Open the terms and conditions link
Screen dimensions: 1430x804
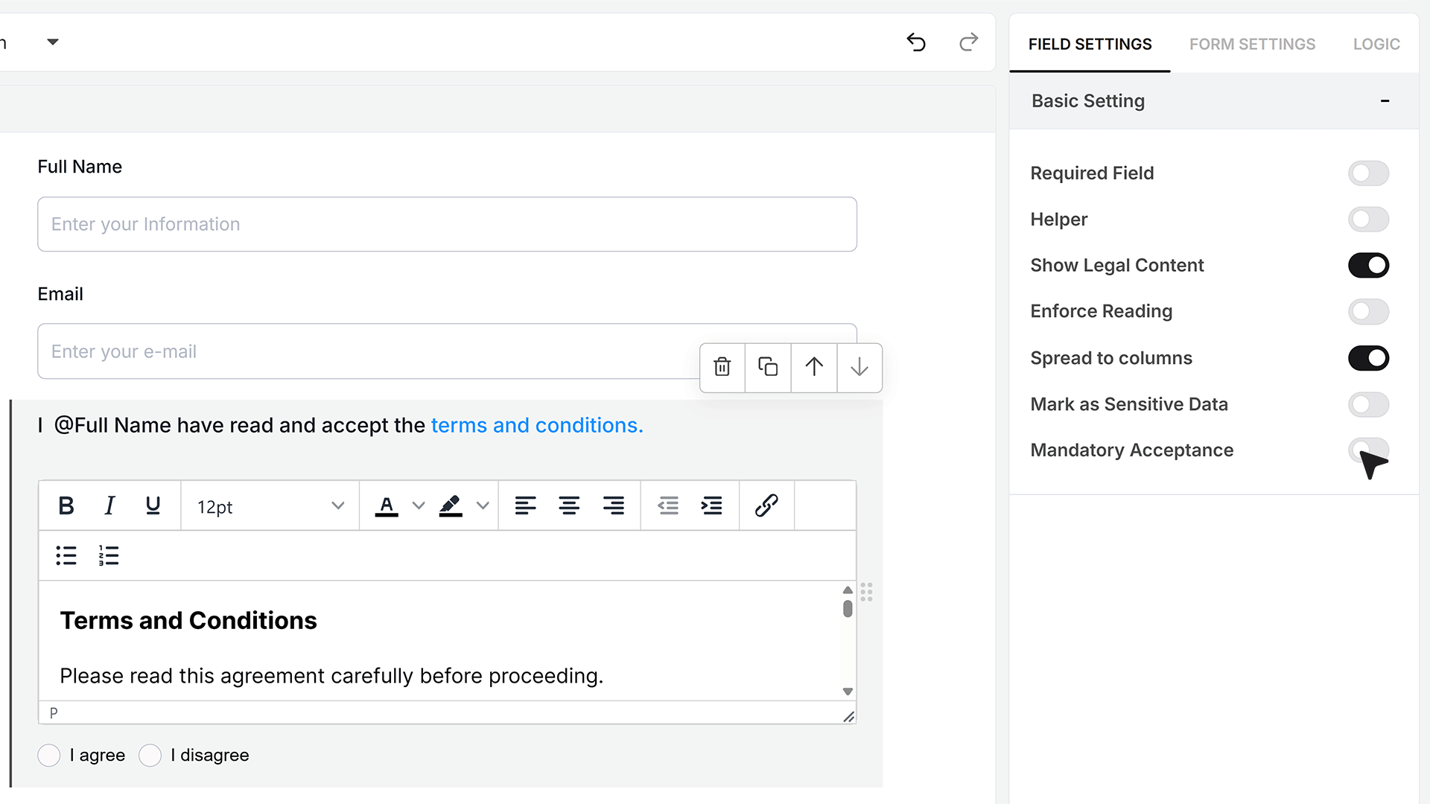(537, 425)
